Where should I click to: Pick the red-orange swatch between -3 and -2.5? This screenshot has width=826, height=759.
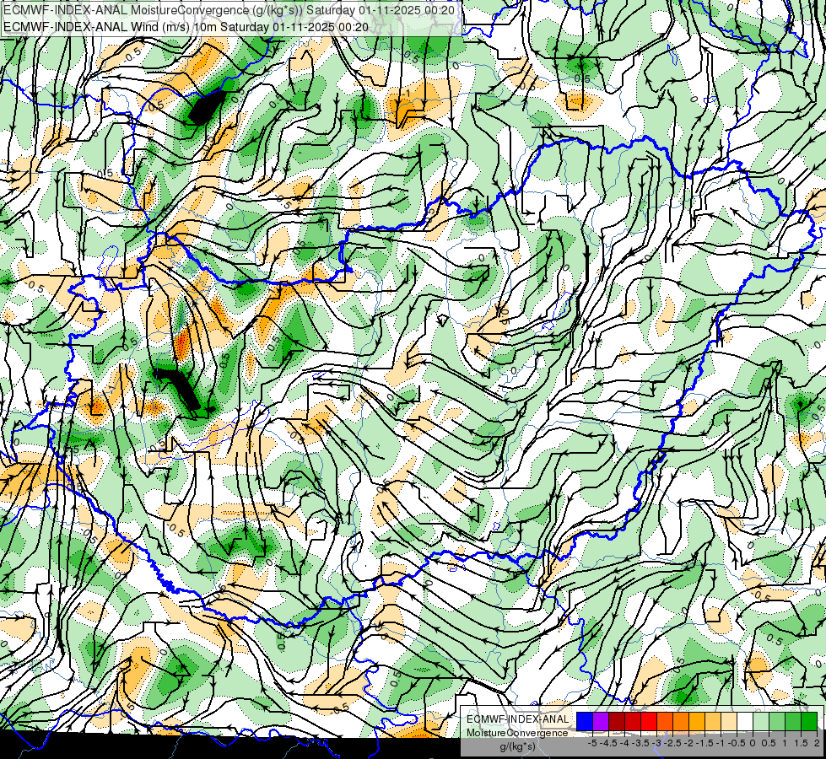tap(665, 722)
